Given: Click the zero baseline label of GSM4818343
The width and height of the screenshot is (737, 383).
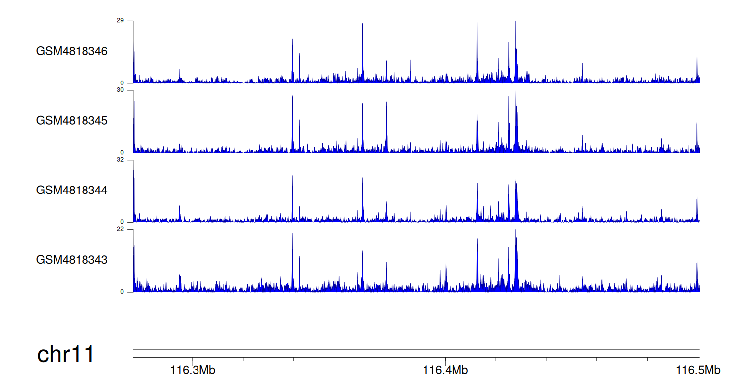Looking at the screenshot, I should tap(122, 292).
